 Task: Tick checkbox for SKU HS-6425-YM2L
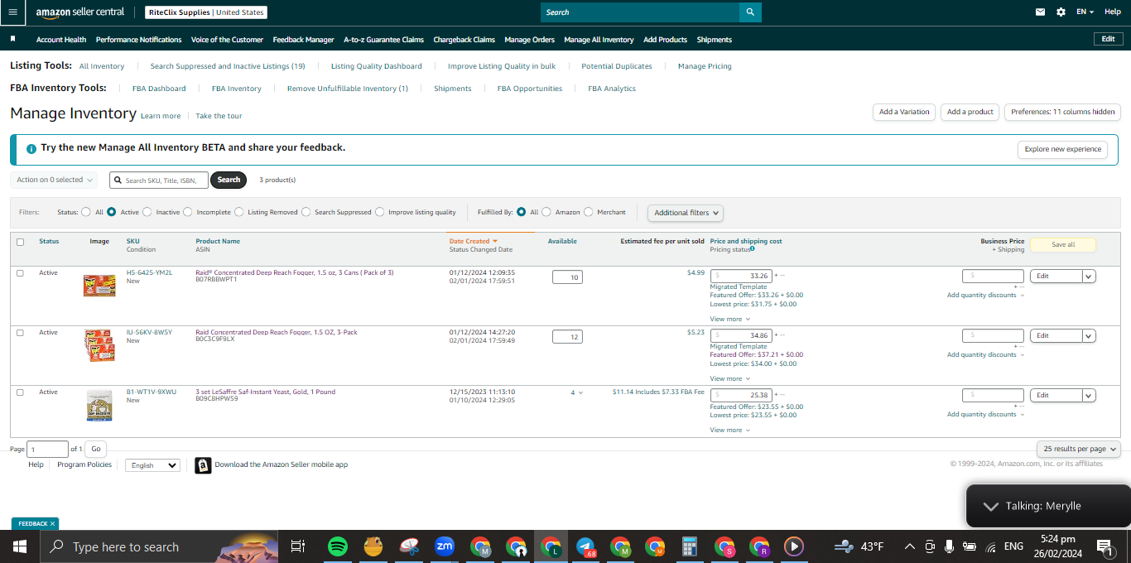[x=20, y=273]
